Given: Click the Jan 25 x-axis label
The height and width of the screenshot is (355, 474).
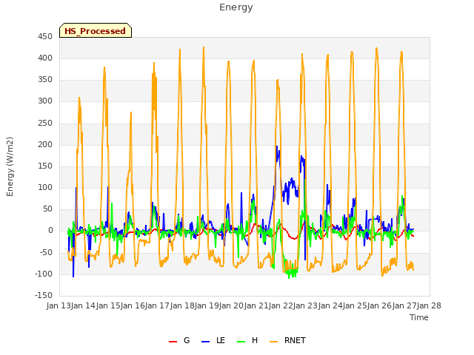Looking at the screenshot, I should (355, 306).
